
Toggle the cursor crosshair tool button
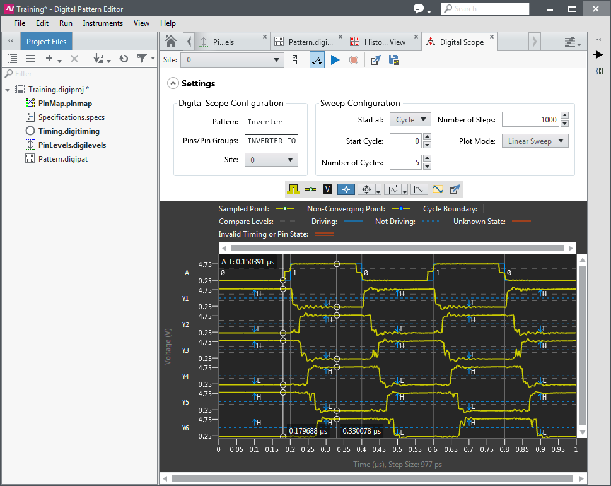tap(346, 189)
